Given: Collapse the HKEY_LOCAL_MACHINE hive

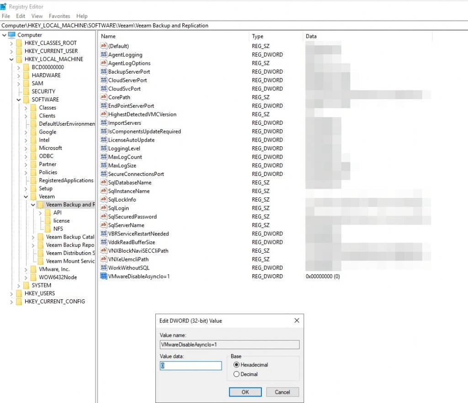Looking at the screenshot, I should tap(11, 59).
